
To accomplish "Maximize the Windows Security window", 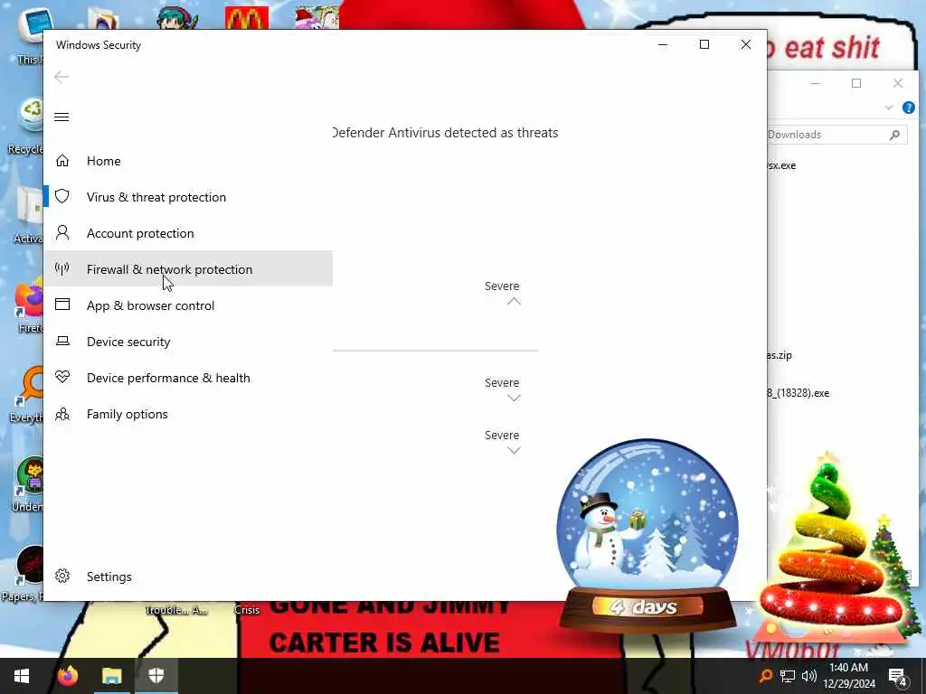I will (704, 45).
